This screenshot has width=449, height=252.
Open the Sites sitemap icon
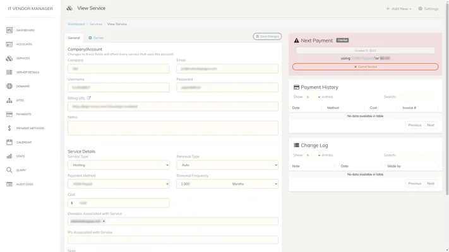(x=9, y=100)
